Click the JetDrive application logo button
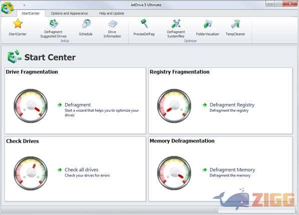299x215 pixels. tap(7, 8)
